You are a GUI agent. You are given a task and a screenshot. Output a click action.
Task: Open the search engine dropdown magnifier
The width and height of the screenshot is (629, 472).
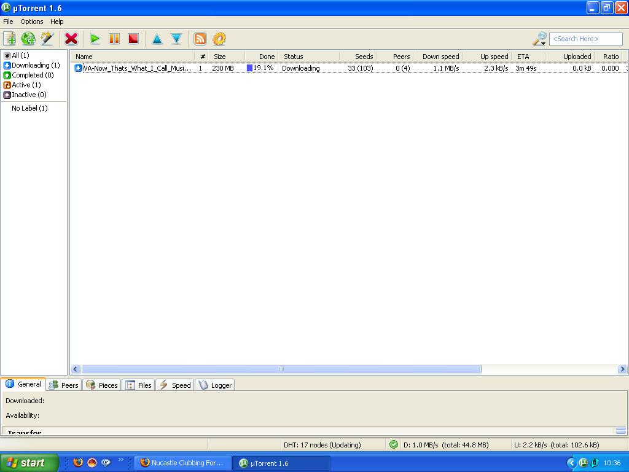coord(539,39)
